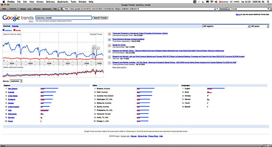Click the boxed X icon in menu bar
Image resolution: width=272 pixels, height=147 pixels.
pyautogui.click(x=195, y=2)
